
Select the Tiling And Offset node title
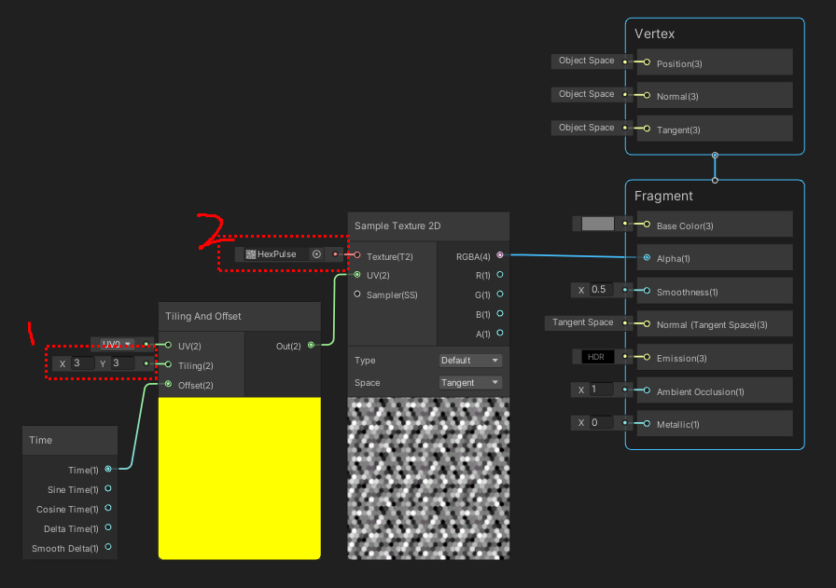(x=203, y=317)
